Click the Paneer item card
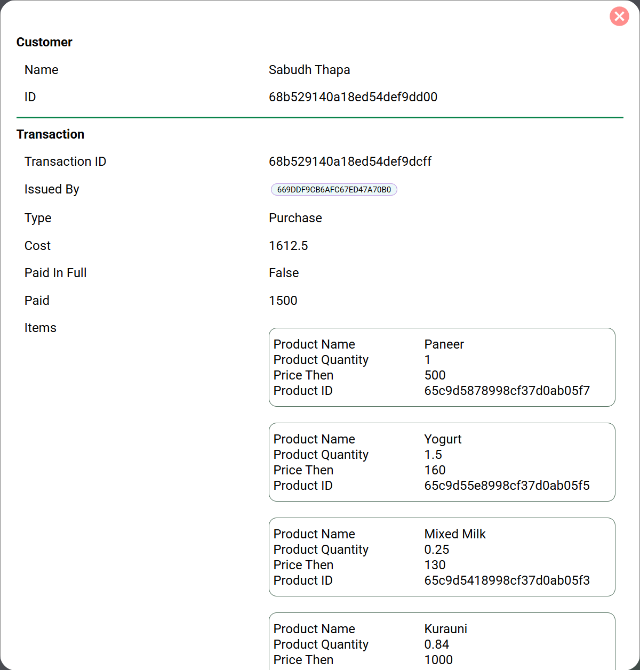640x670 pixels. [442, 367]
